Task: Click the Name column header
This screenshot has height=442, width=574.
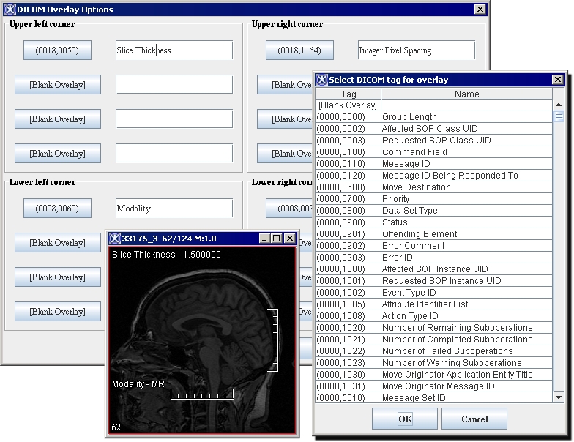Action: click(x=466, y=94)
